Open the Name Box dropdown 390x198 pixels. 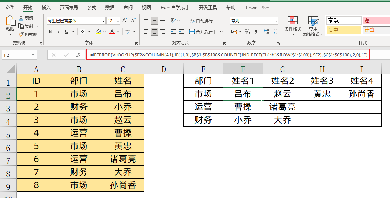point(33,55)
